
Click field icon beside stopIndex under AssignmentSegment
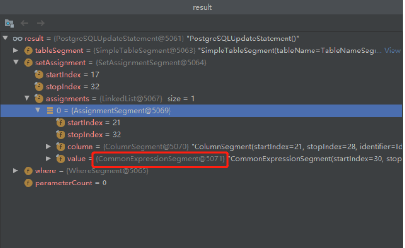61,134
